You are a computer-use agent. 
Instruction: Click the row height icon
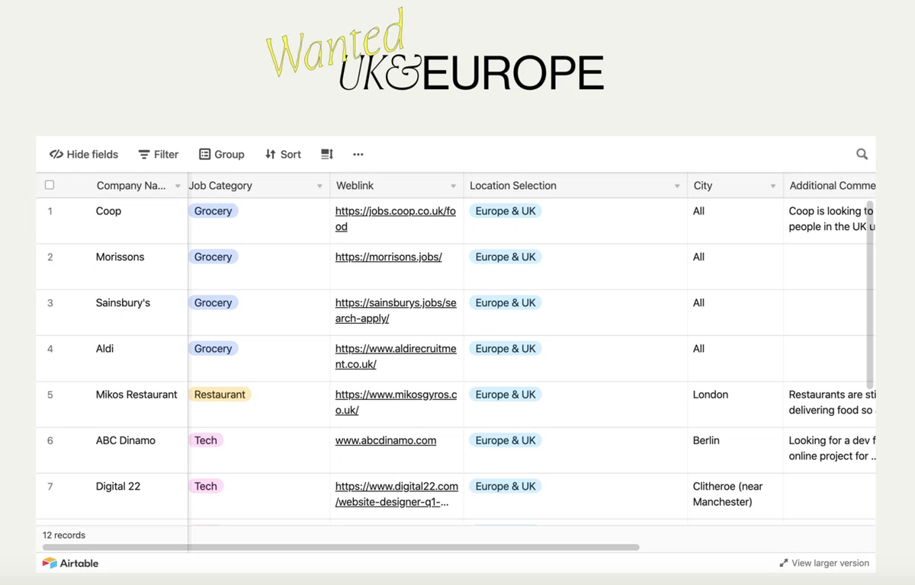(x=326, y=154)
